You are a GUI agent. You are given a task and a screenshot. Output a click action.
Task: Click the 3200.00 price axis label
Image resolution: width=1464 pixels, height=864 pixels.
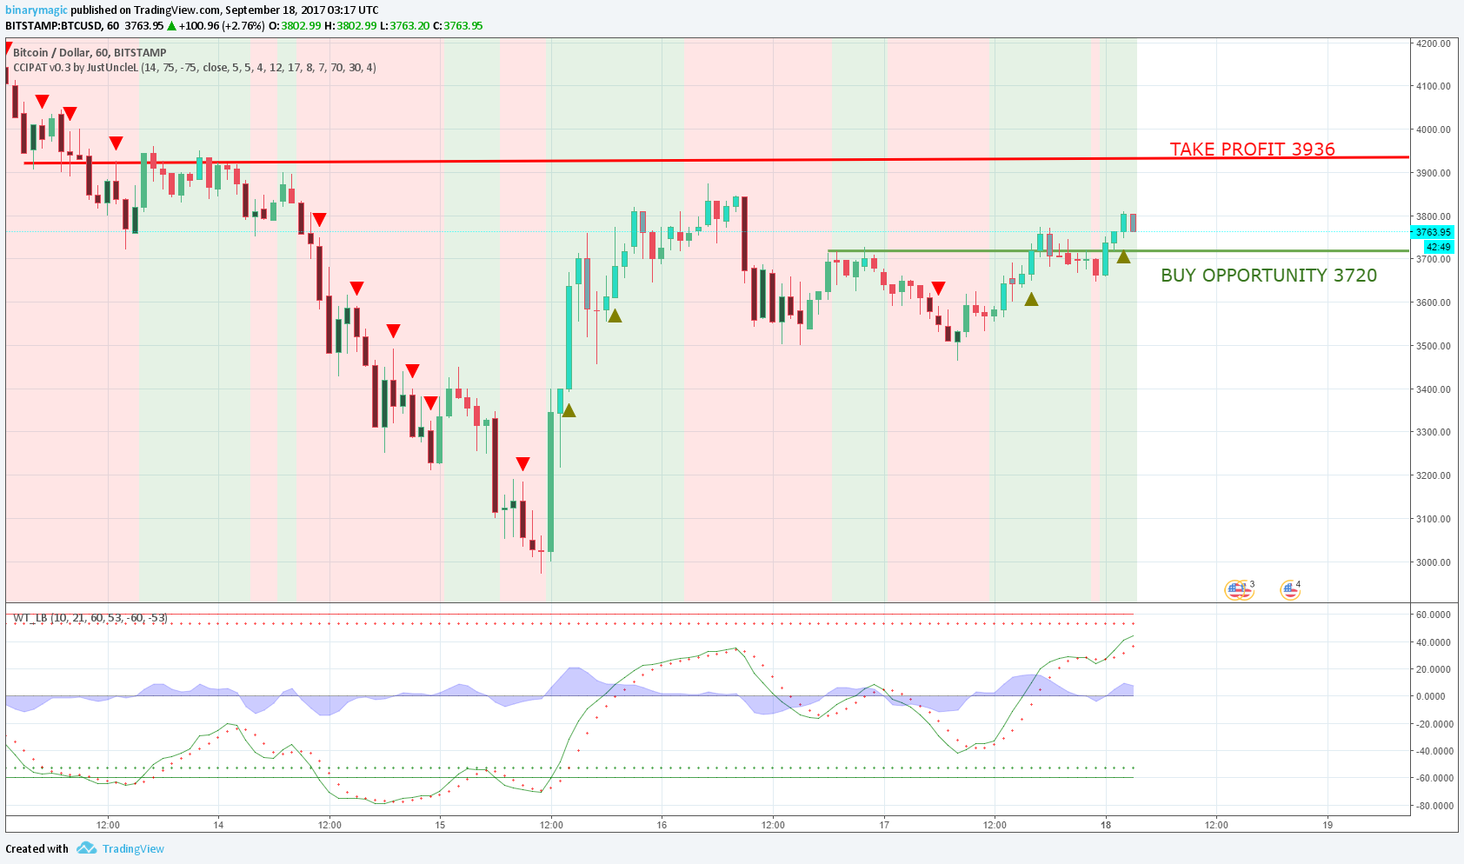tap(1434, 475)
